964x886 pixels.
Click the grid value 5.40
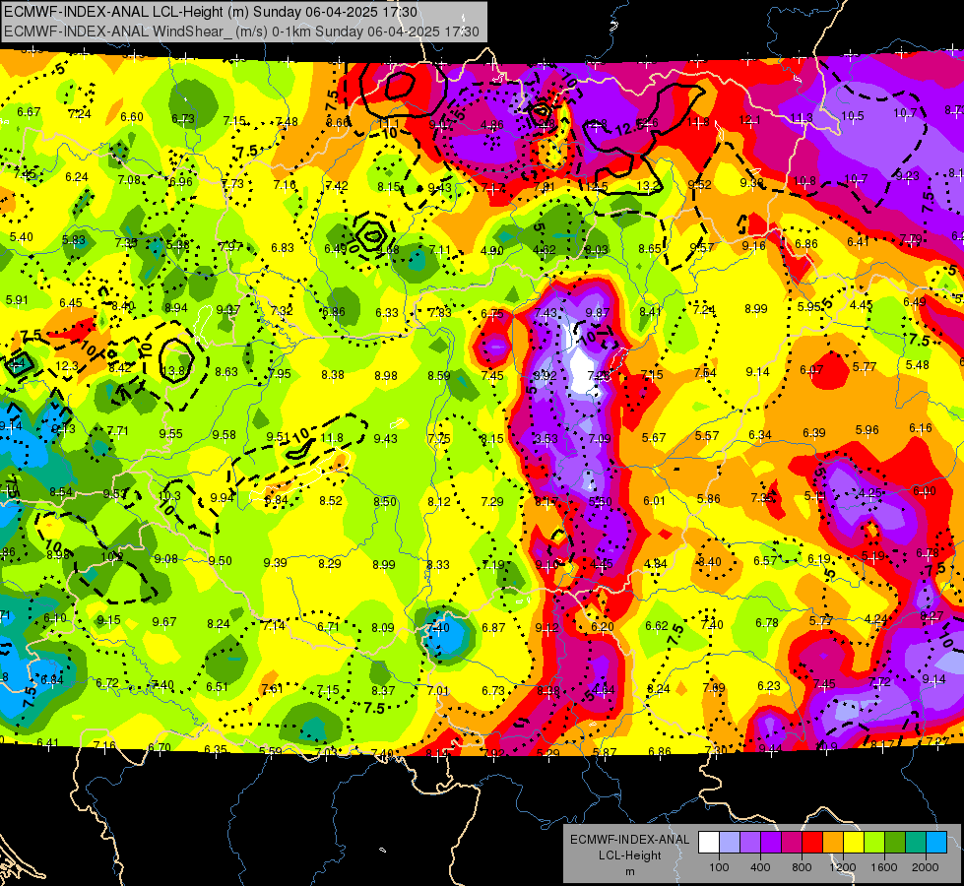point(21,236)
